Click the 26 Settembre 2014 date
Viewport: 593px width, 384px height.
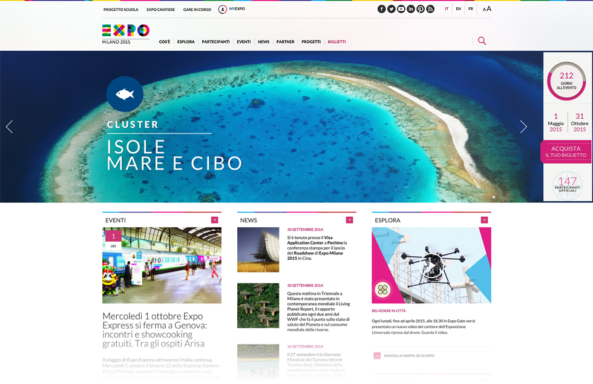click(x=305, y=346)
